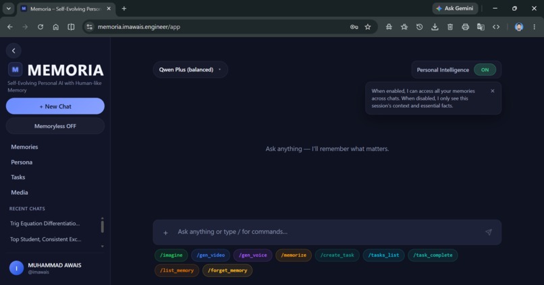The image size is (544, 285).
Task: Collapse sidebar with back chevron button
Action: pyautogui.click(x=13, y=51)
